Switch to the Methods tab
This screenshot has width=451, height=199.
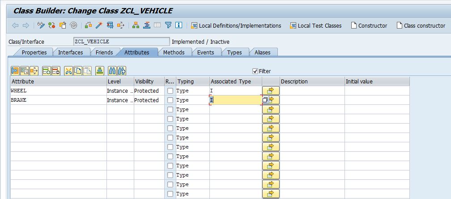174,53
